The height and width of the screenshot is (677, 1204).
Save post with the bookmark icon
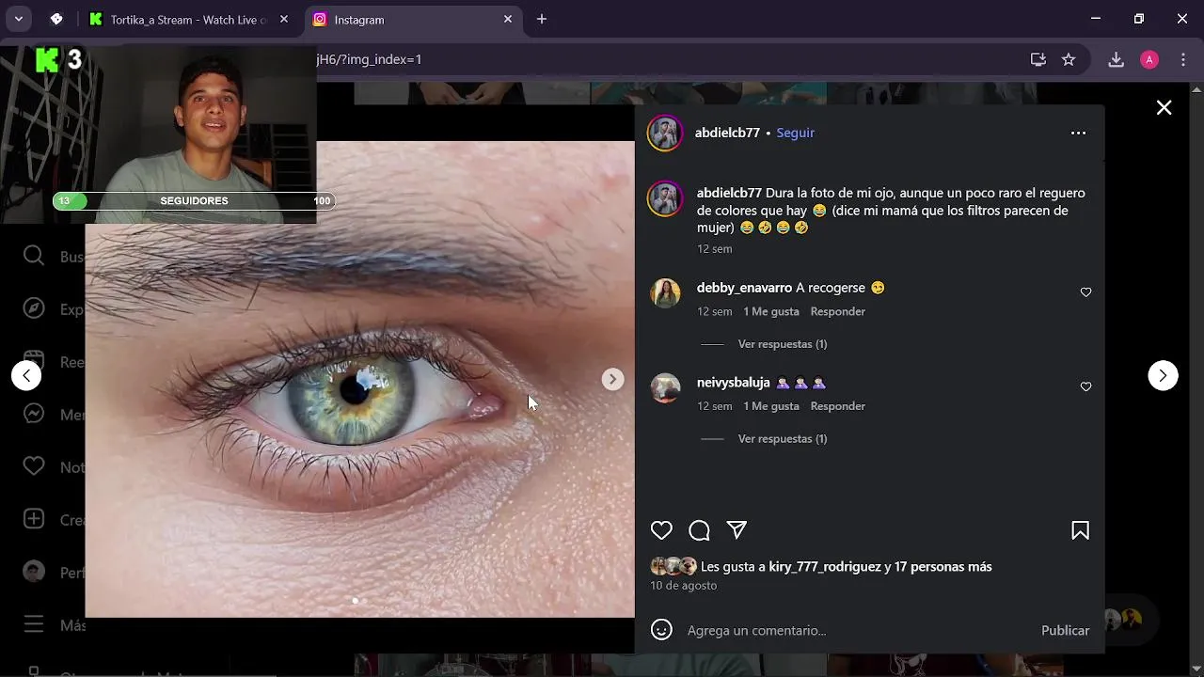(1080, 530)
